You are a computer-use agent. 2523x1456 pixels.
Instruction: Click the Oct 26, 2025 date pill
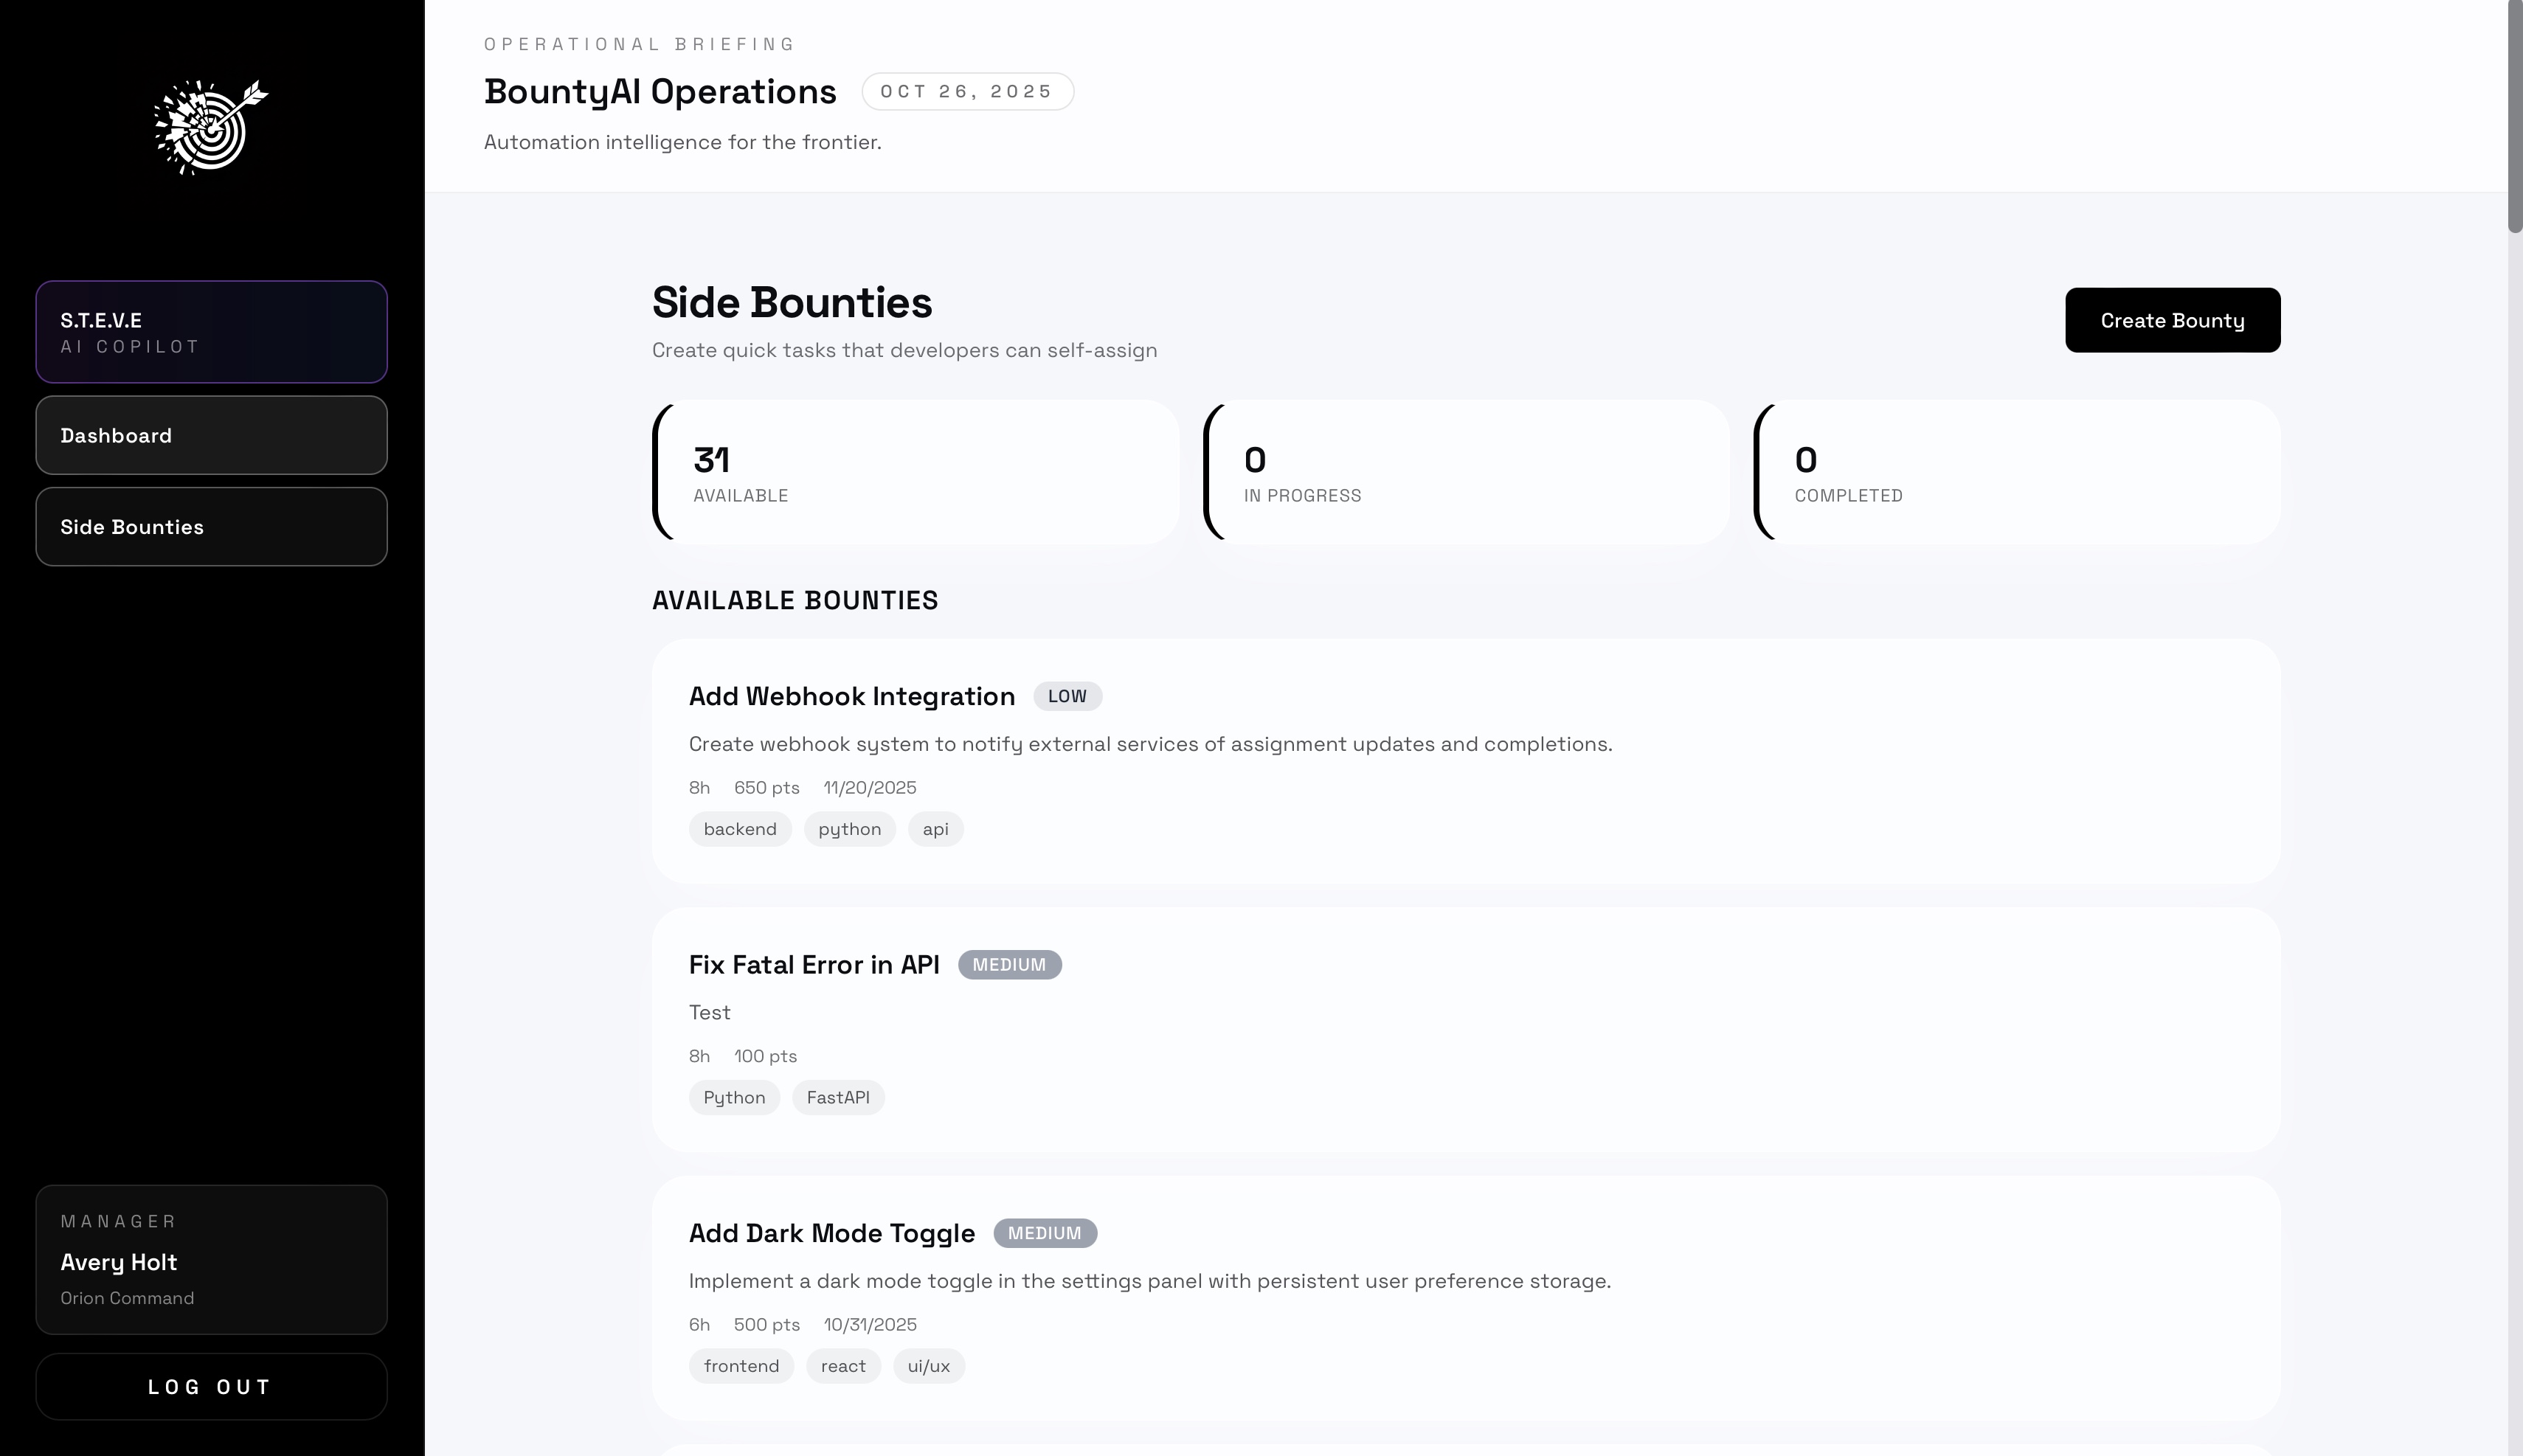[967, 92]
